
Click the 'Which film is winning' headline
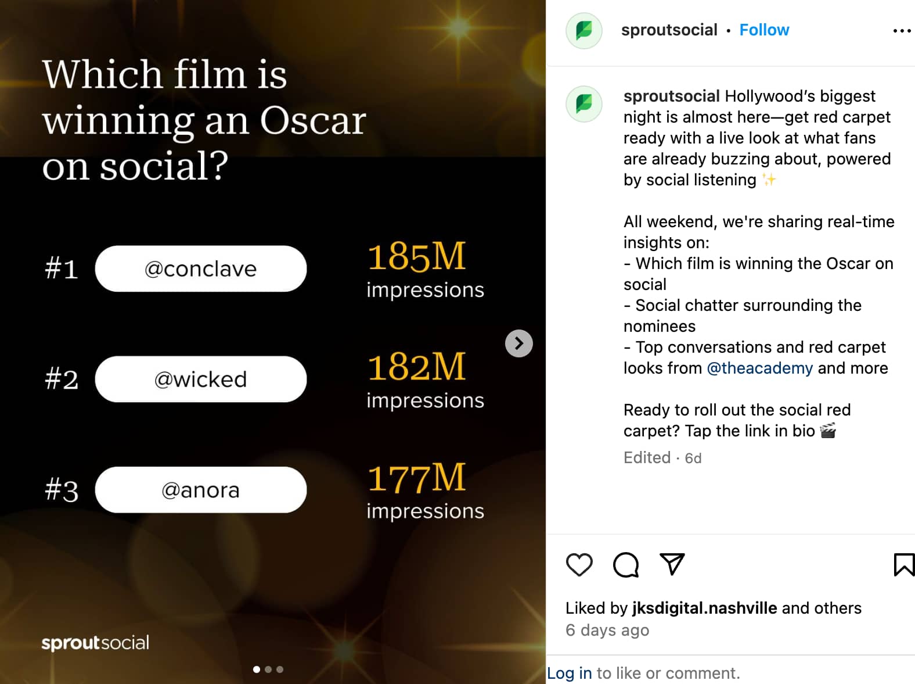click(x=204, y=120)
